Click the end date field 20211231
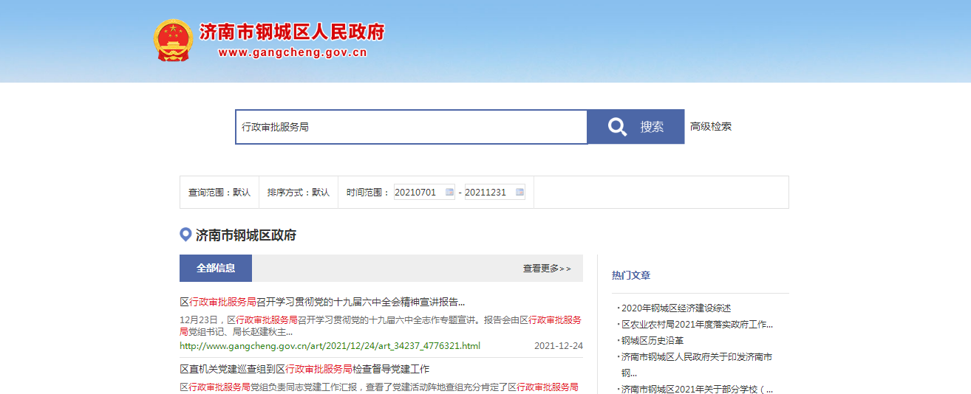Viewport: 971px width, 394px height. point(487,193)
